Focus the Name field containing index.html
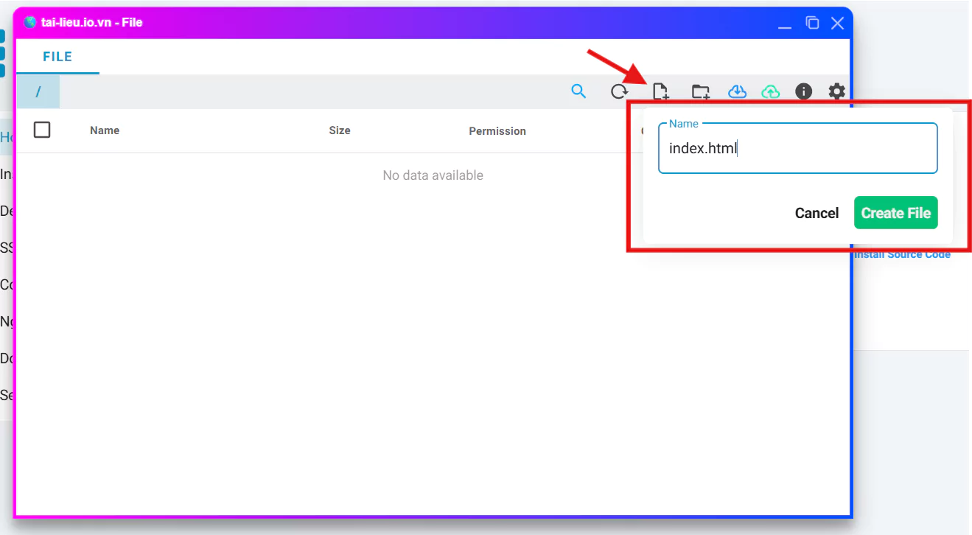 coord(797,149)
